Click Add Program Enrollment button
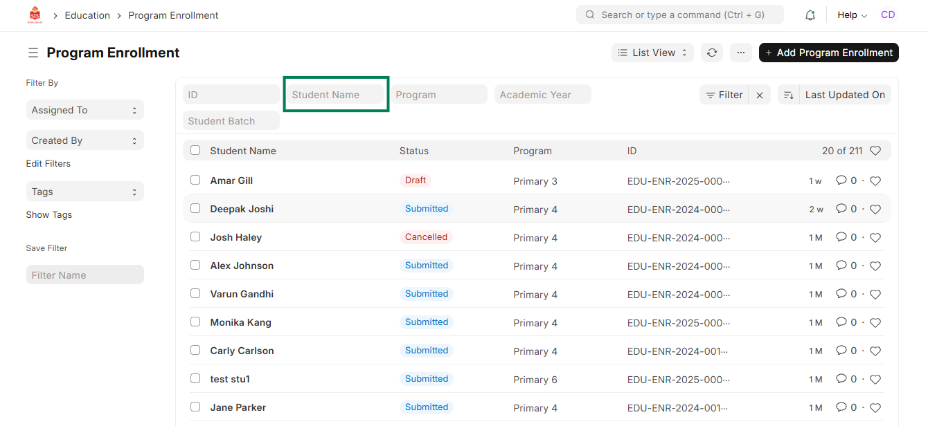Screen dimensions: 928x426 [x=828, y=53]
